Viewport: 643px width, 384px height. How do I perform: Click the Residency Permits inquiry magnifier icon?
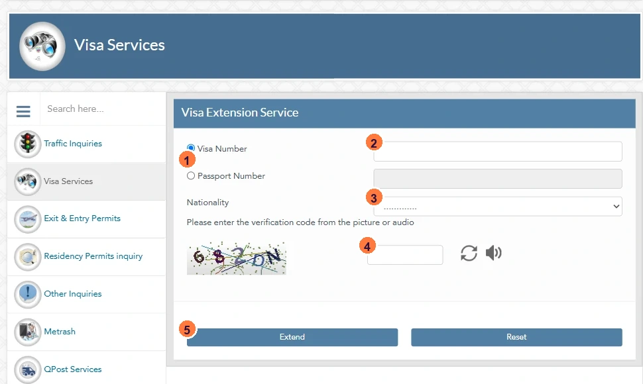pyautogui.click(x=27, y=257)
